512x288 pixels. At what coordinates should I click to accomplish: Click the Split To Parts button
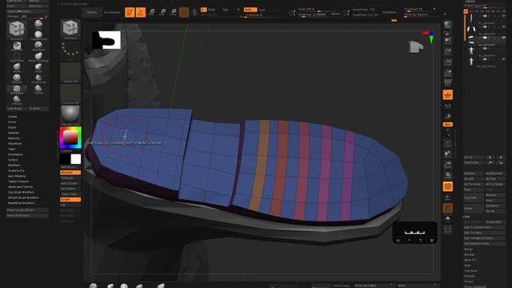tap(485, 233)
